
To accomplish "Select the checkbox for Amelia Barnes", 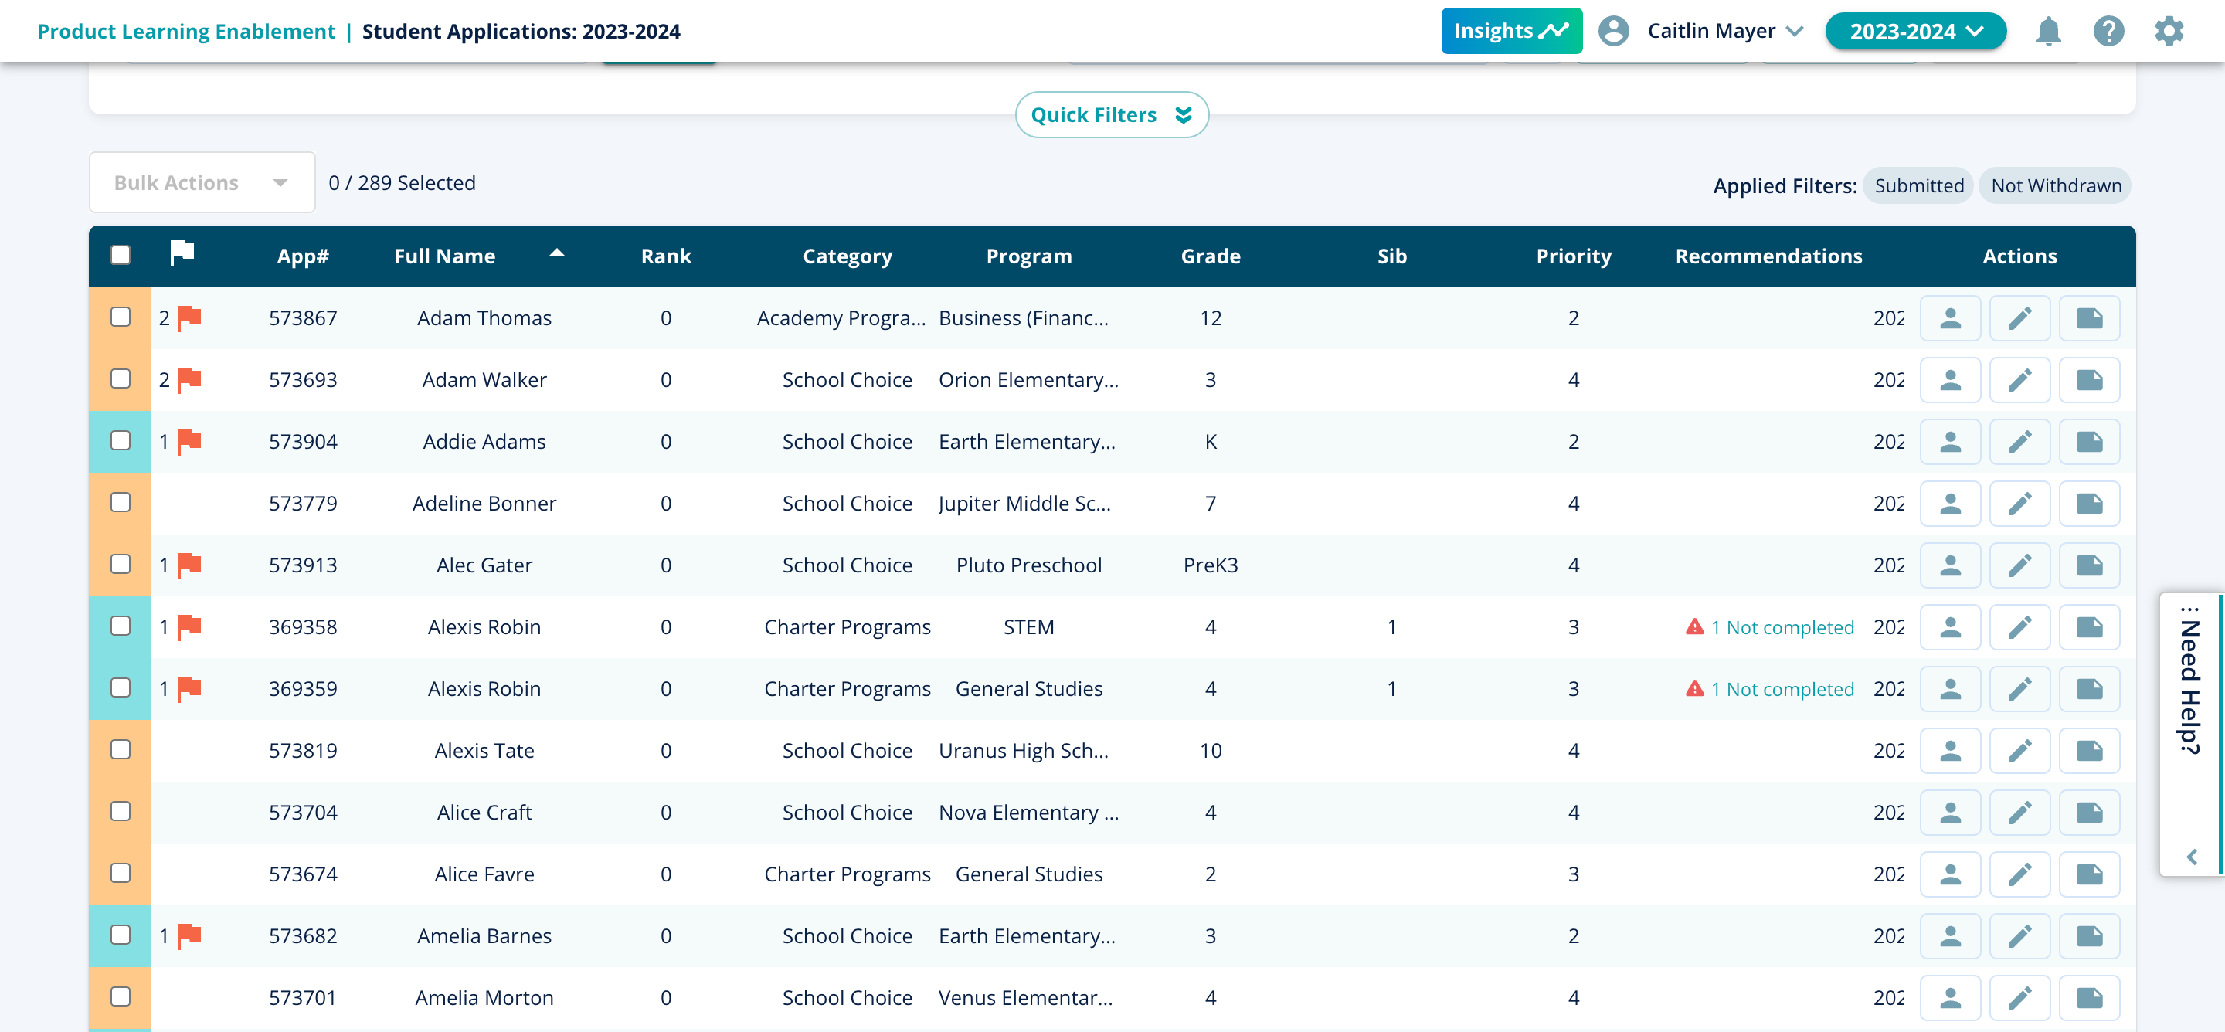I will click(121, 935).
